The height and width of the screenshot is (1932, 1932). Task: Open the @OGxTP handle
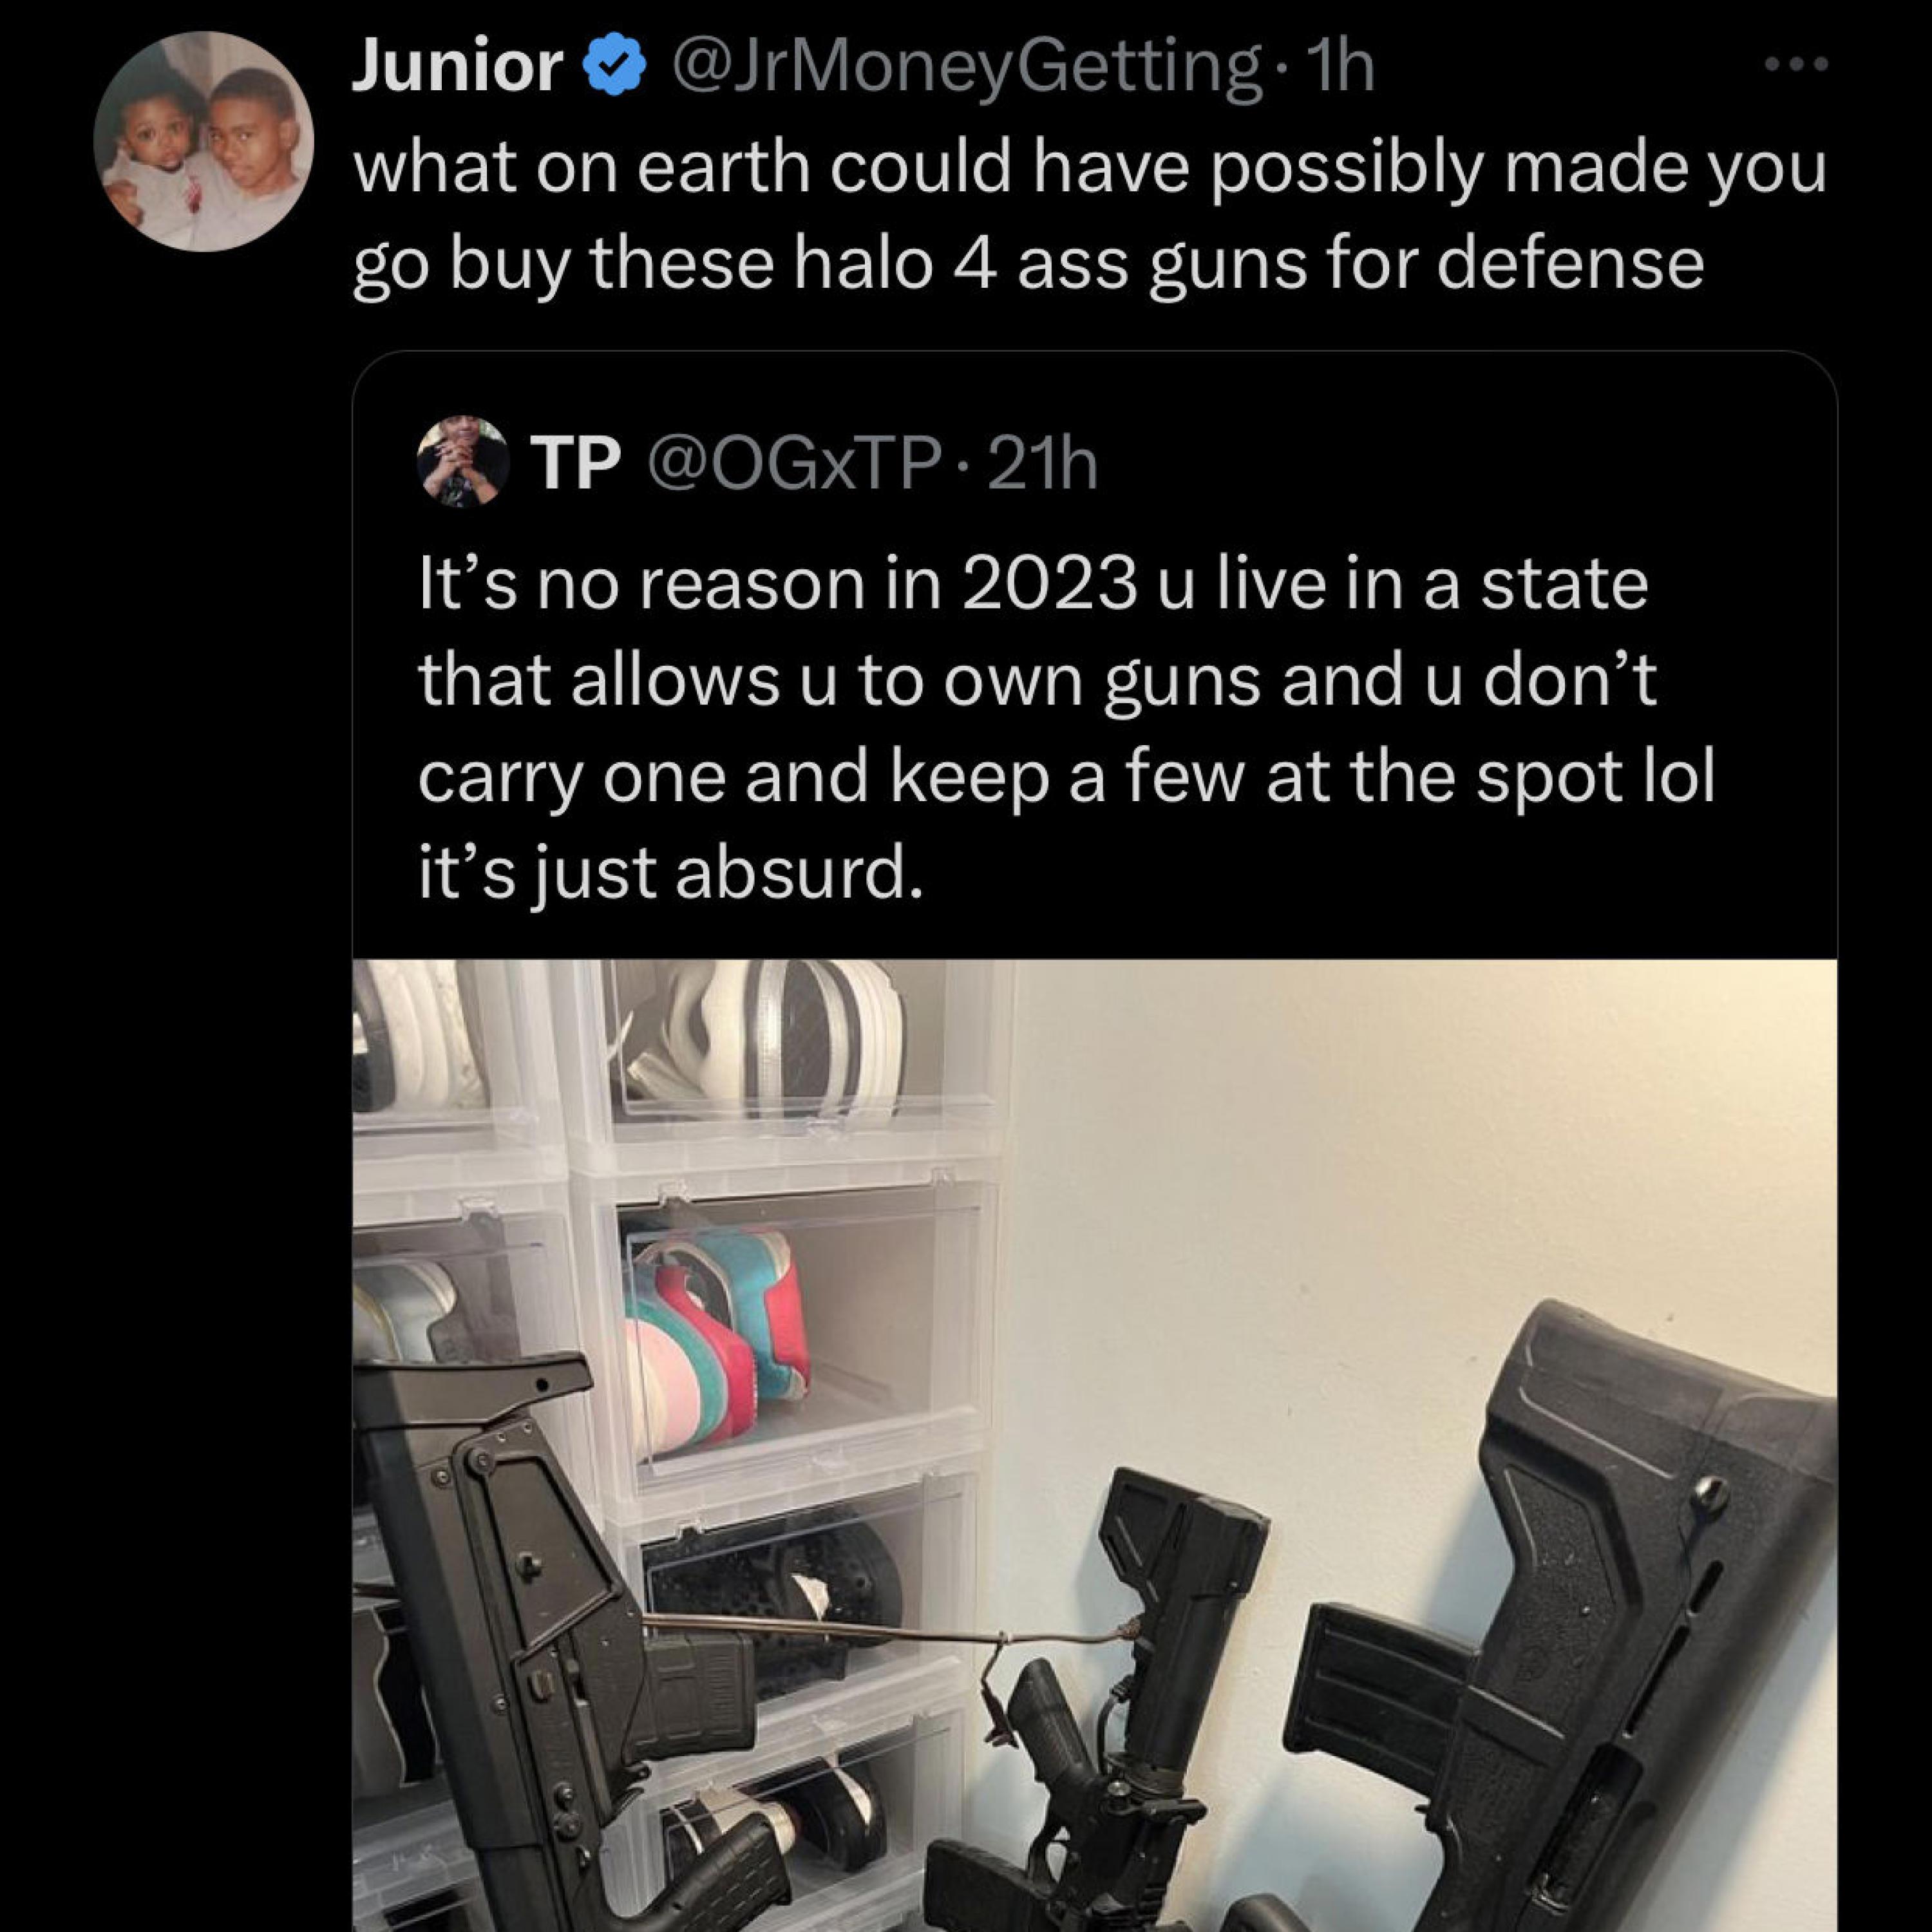pos(796,464)
